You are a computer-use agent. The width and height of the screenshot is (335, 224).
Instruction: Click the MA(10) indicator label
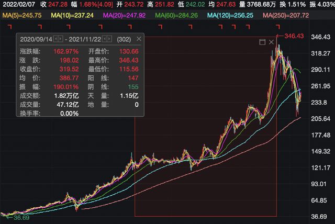(72, 16)
